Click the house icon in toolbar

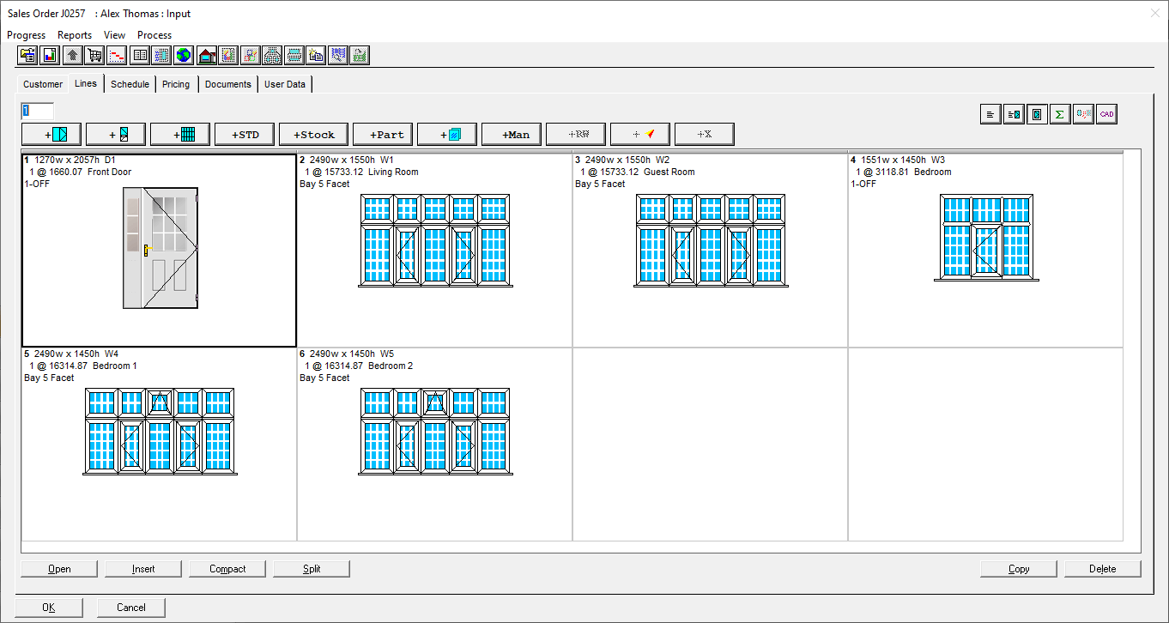tap(206, 56)
